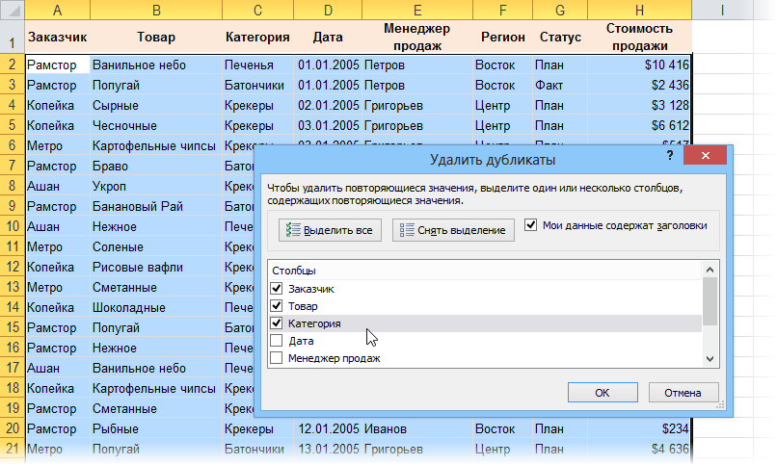
Task: Enable the Менеджер продаж column checkbox
Action: 278,358
